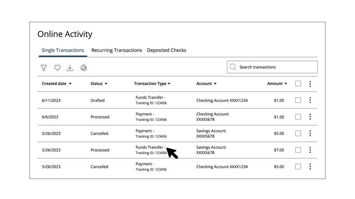The width and height of the screenshot is (355, 199).
Task: Click the heart favorites icon
Action: (x=57, y=68)
